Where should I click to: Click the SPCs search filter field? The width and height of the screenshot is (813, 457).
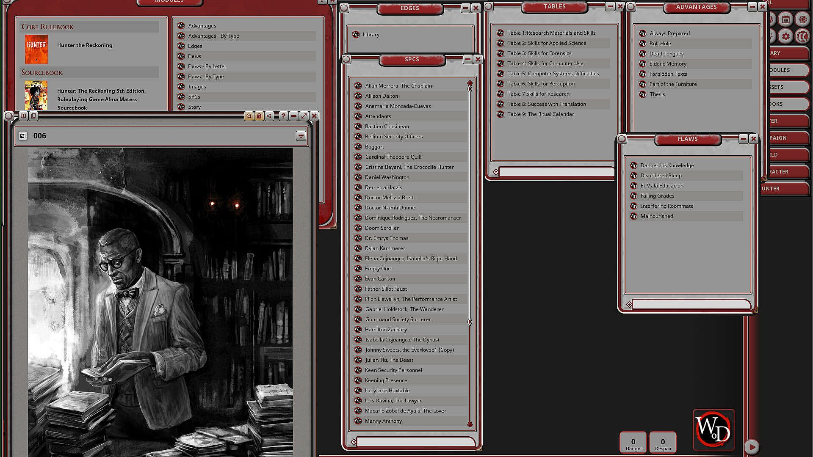pyautogui.click(x=415, y=442)
